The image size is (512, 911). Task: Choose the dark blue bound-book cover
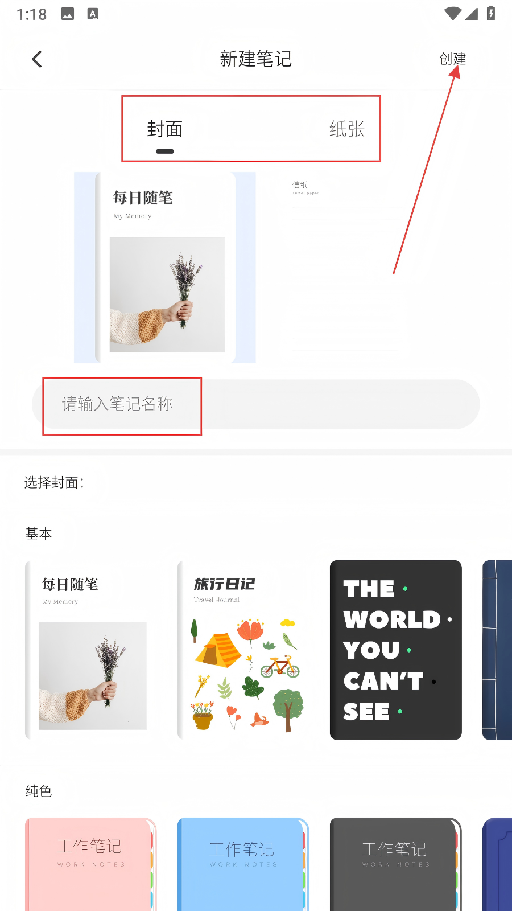(x=497, y=650)
